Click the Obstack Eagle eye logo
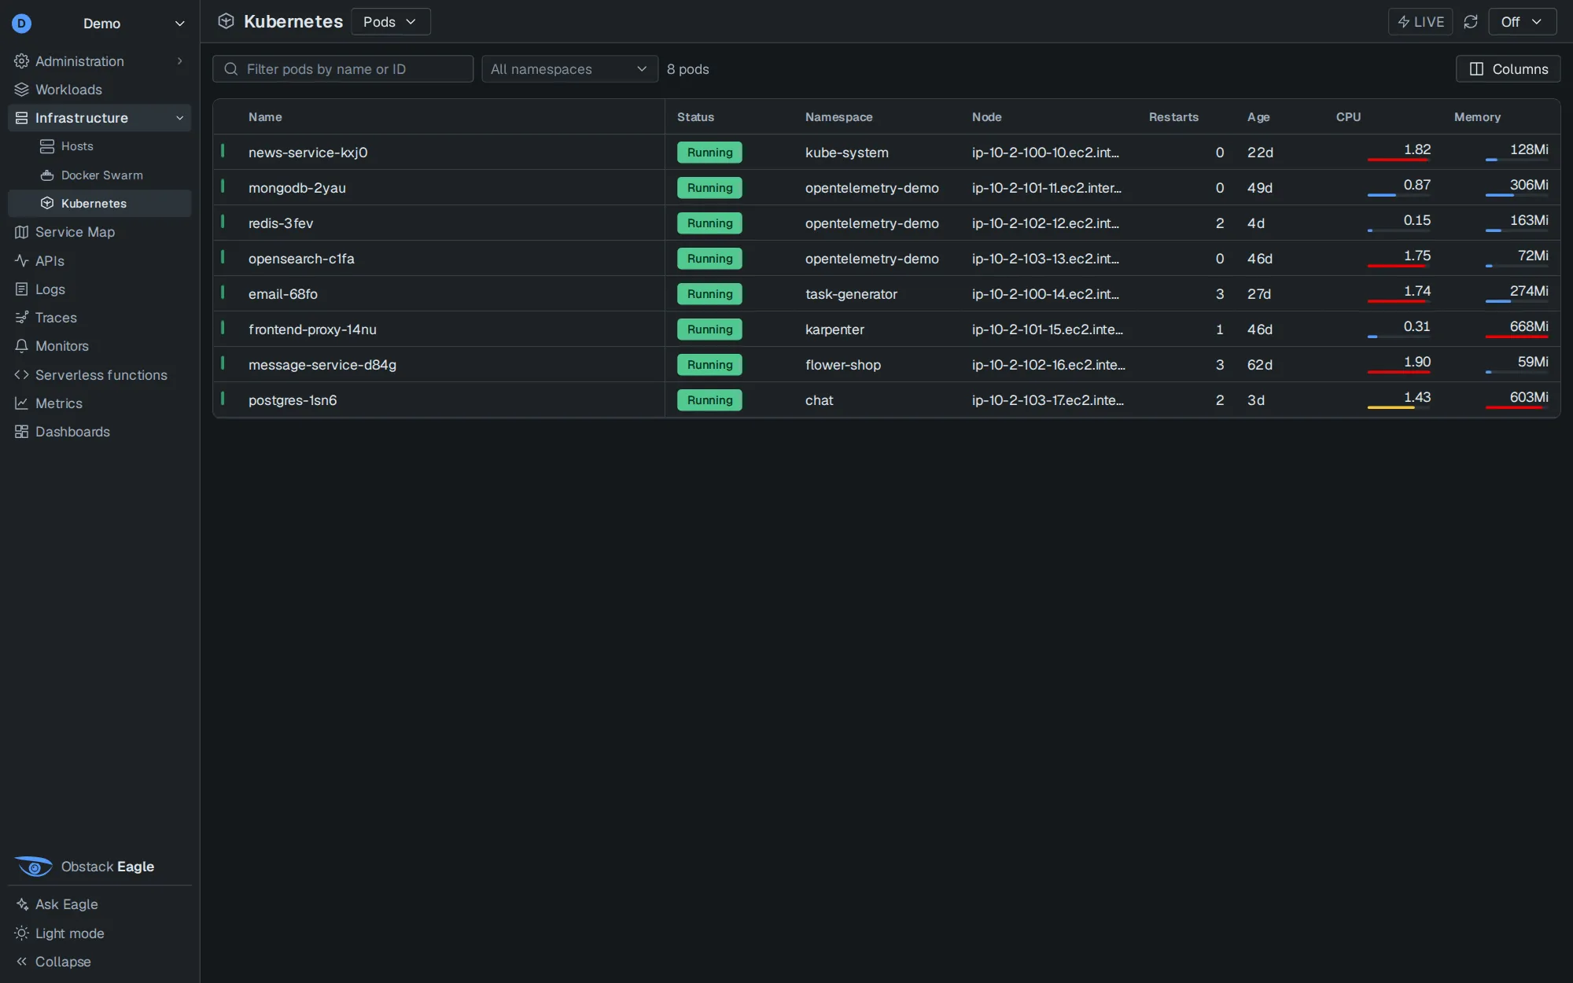Screen dimensions: 1573x983 pos(34,867)
